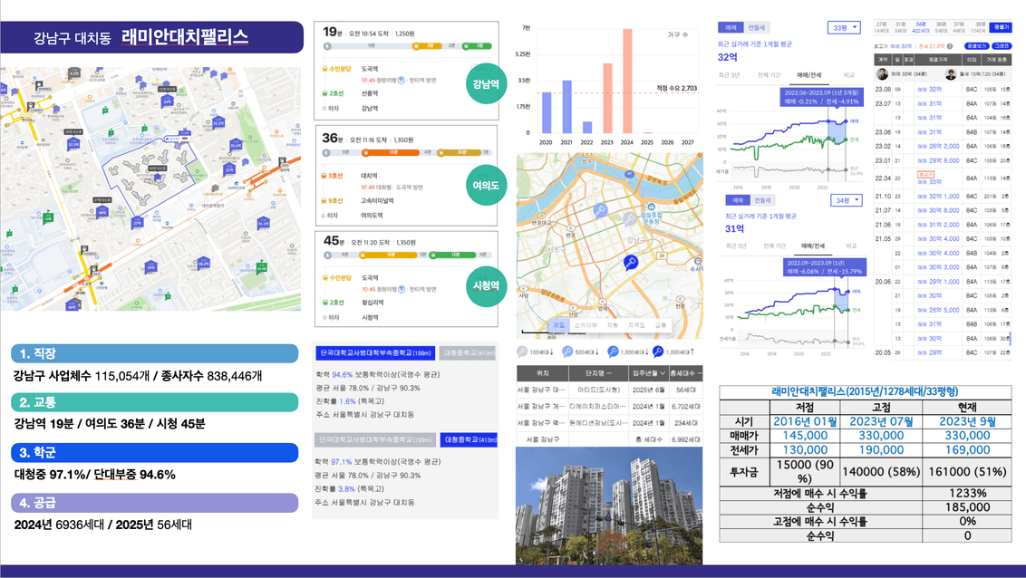The image size is (1026, 578).
Task: Click the 1233% 수익률 value
Action: (967, 493)
